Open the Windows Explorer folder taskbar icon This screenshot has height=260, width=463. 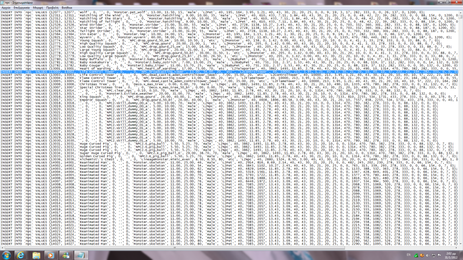click(36, 255)
